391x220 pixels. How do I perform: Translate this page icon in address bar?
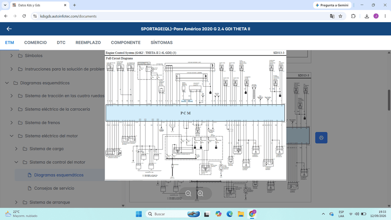pyautogui.click(x=332, y=16)
